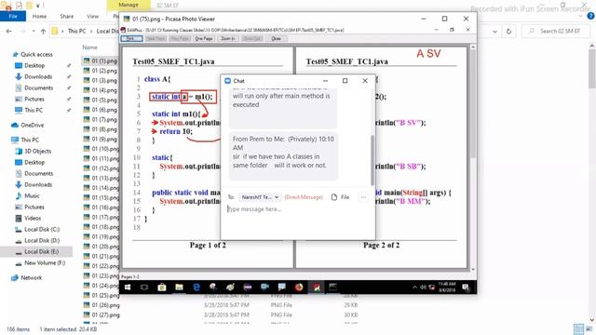
Task: Launch Edge browser on pictured taskbar
Action: tap(196, 288)
